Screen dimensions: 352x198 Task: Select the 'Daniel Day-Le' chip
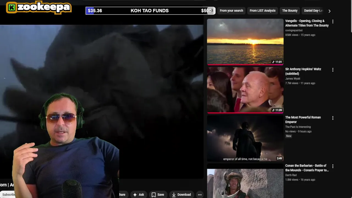click(313, 11)
